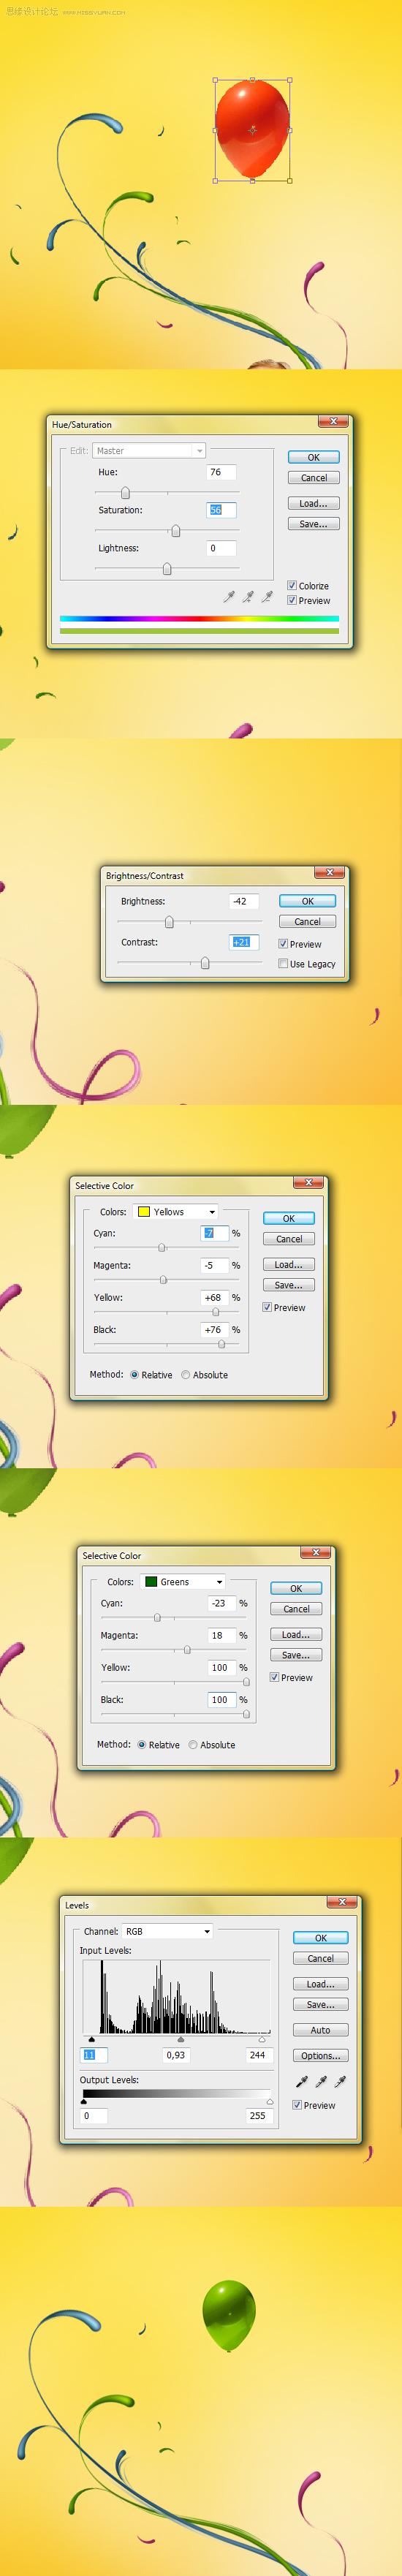Screen dimensions: 402x2576
Task: Toggle Preview checkbox in the Levels dialog
Action: pos(297,2105)
